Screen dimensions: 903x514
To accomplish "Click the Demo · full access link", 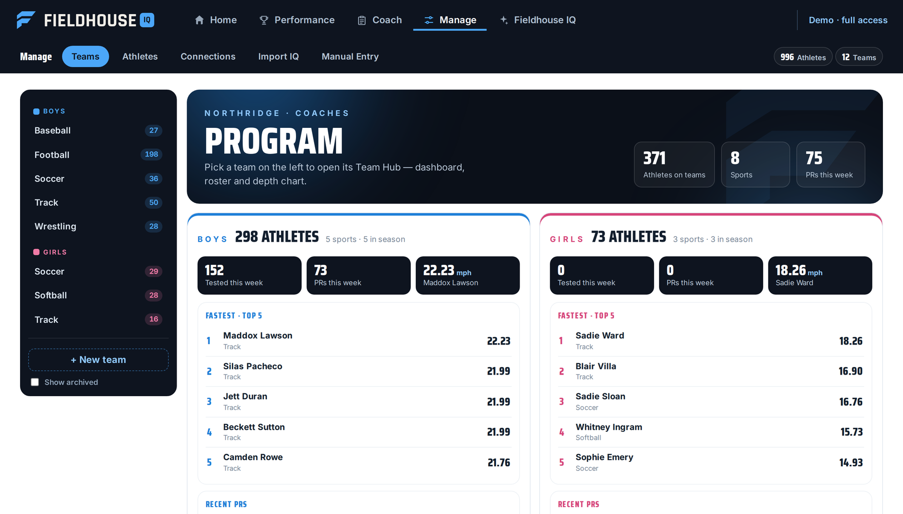I will coord(848,20).
